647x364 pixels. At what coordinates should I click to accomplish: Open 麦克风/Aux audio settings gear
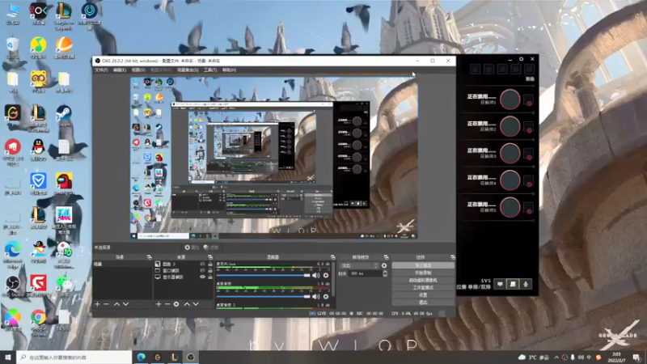(x=326, y=275)
